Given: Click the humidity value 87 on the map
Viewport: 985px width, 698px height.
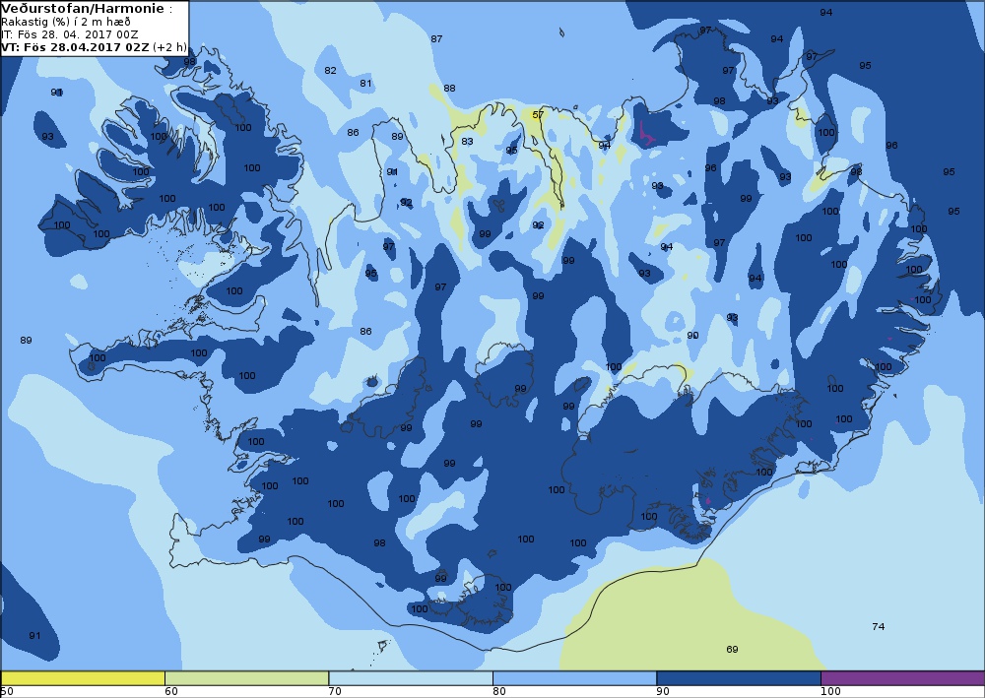Looking at the screenshot, I should pos(436,39).
